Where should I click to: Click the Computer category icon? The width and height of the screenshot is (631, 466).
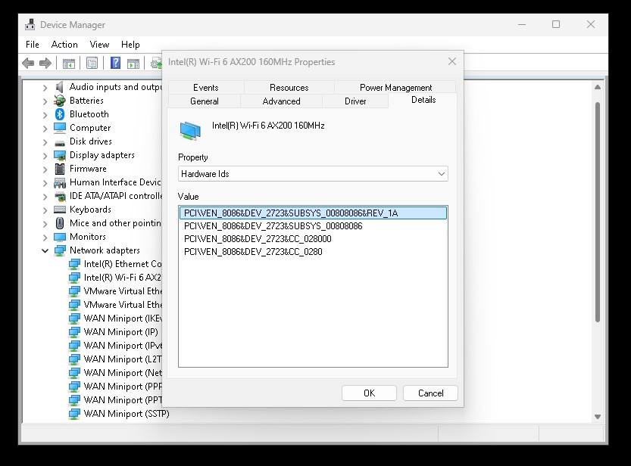tap(60, 128)
